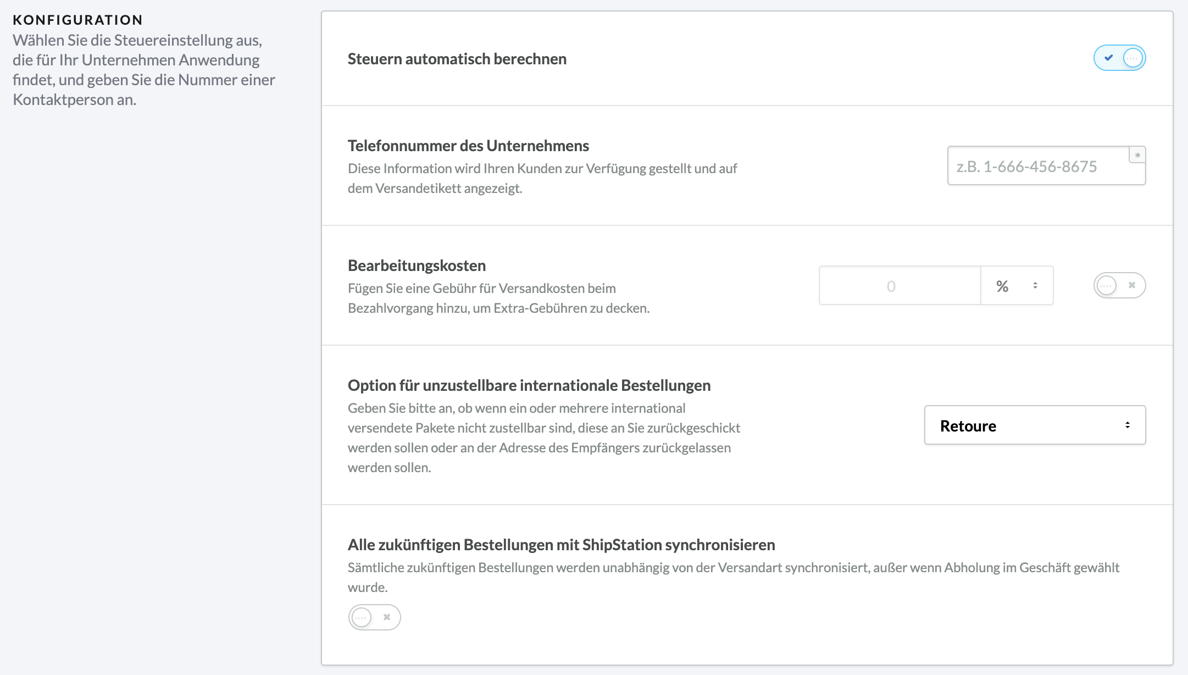
Task: Click the description starting 'Geben Sie bitte an'
Action: point(544,438)
